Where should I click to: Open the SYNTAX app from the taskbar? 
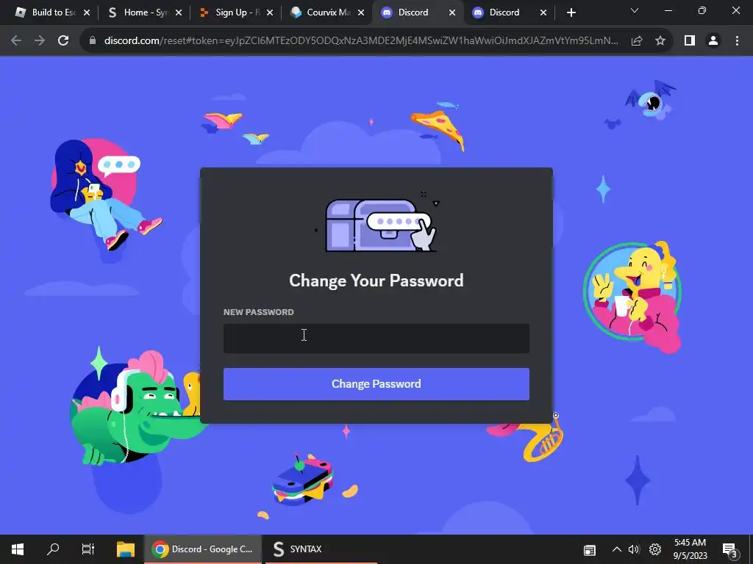point(321,549)
